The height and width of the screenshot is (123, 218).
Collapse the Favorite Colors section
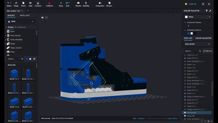[185, 23]
